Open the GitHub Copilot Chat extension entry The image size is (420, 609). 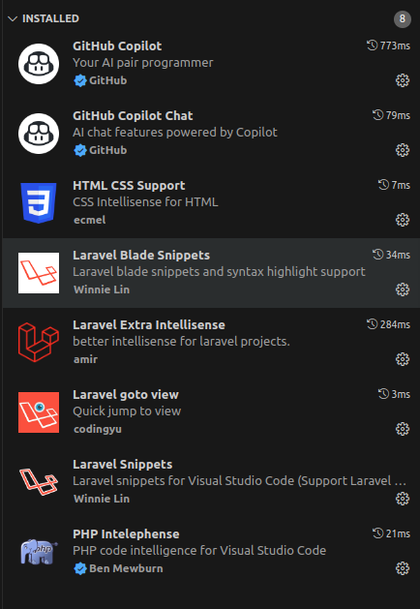[x=211, y=134]
